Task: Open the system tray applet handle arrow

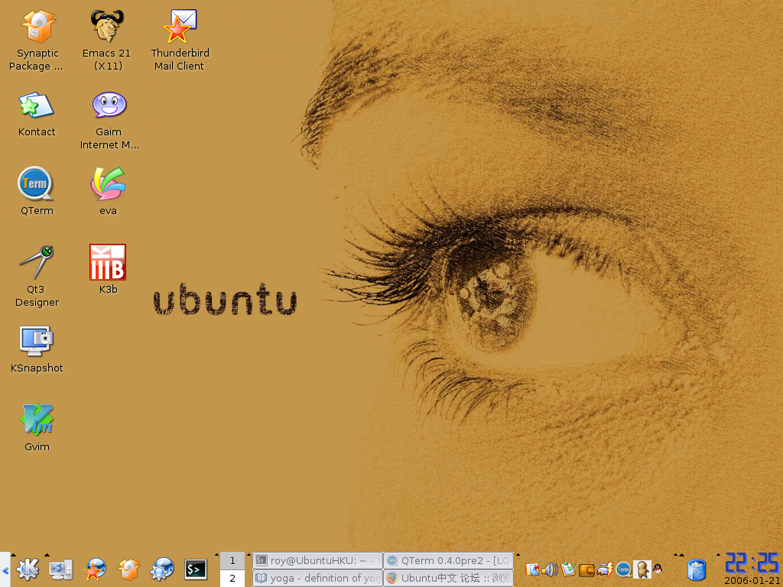Action: 518,555
